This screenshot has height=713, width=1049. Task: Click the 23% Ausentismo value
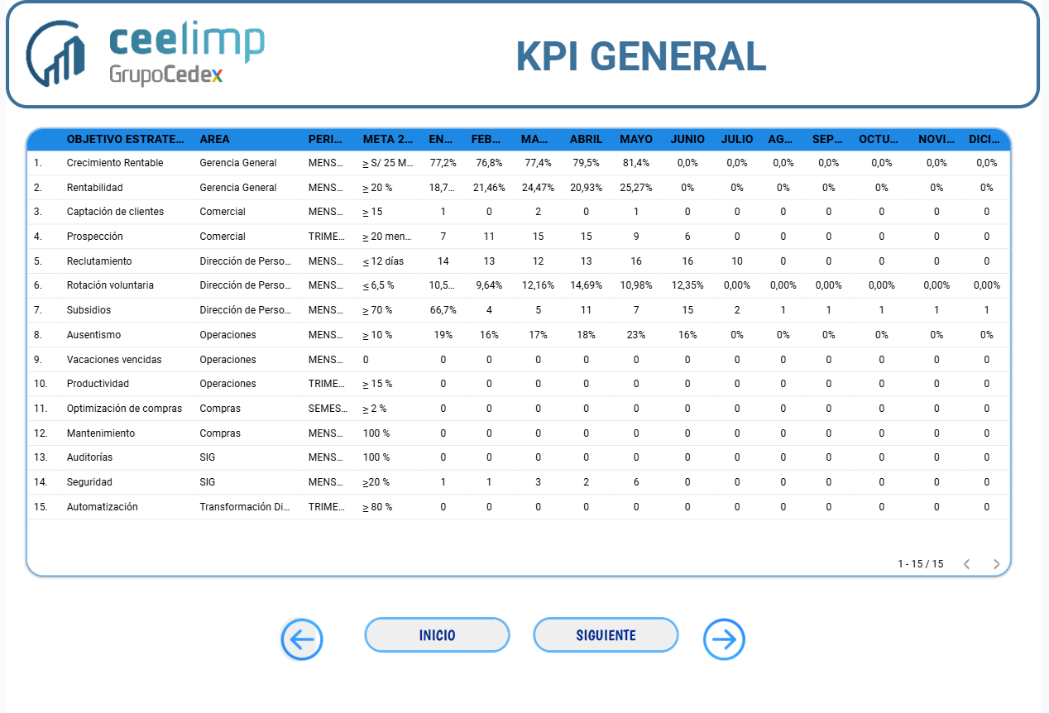[x=636, y=335]
